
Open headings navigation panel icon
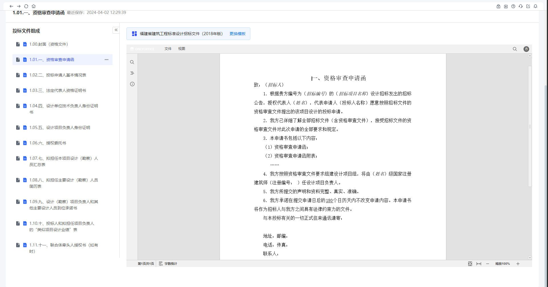[x=132, y=73]
